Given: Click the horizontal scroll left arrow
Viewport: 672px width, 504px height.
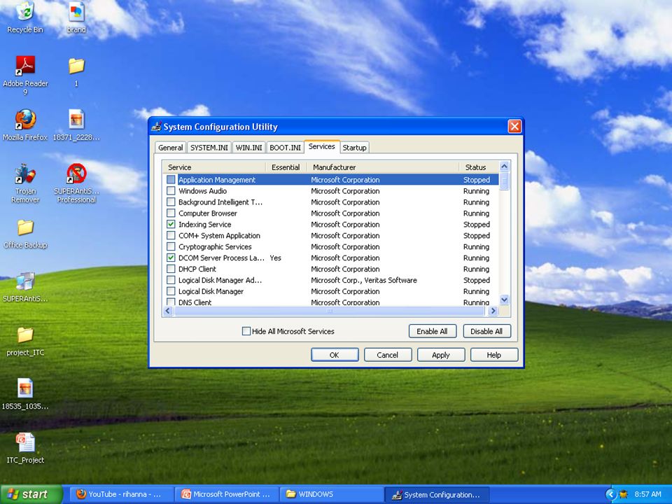Looking at the screenshot, I should click(168, 311).
